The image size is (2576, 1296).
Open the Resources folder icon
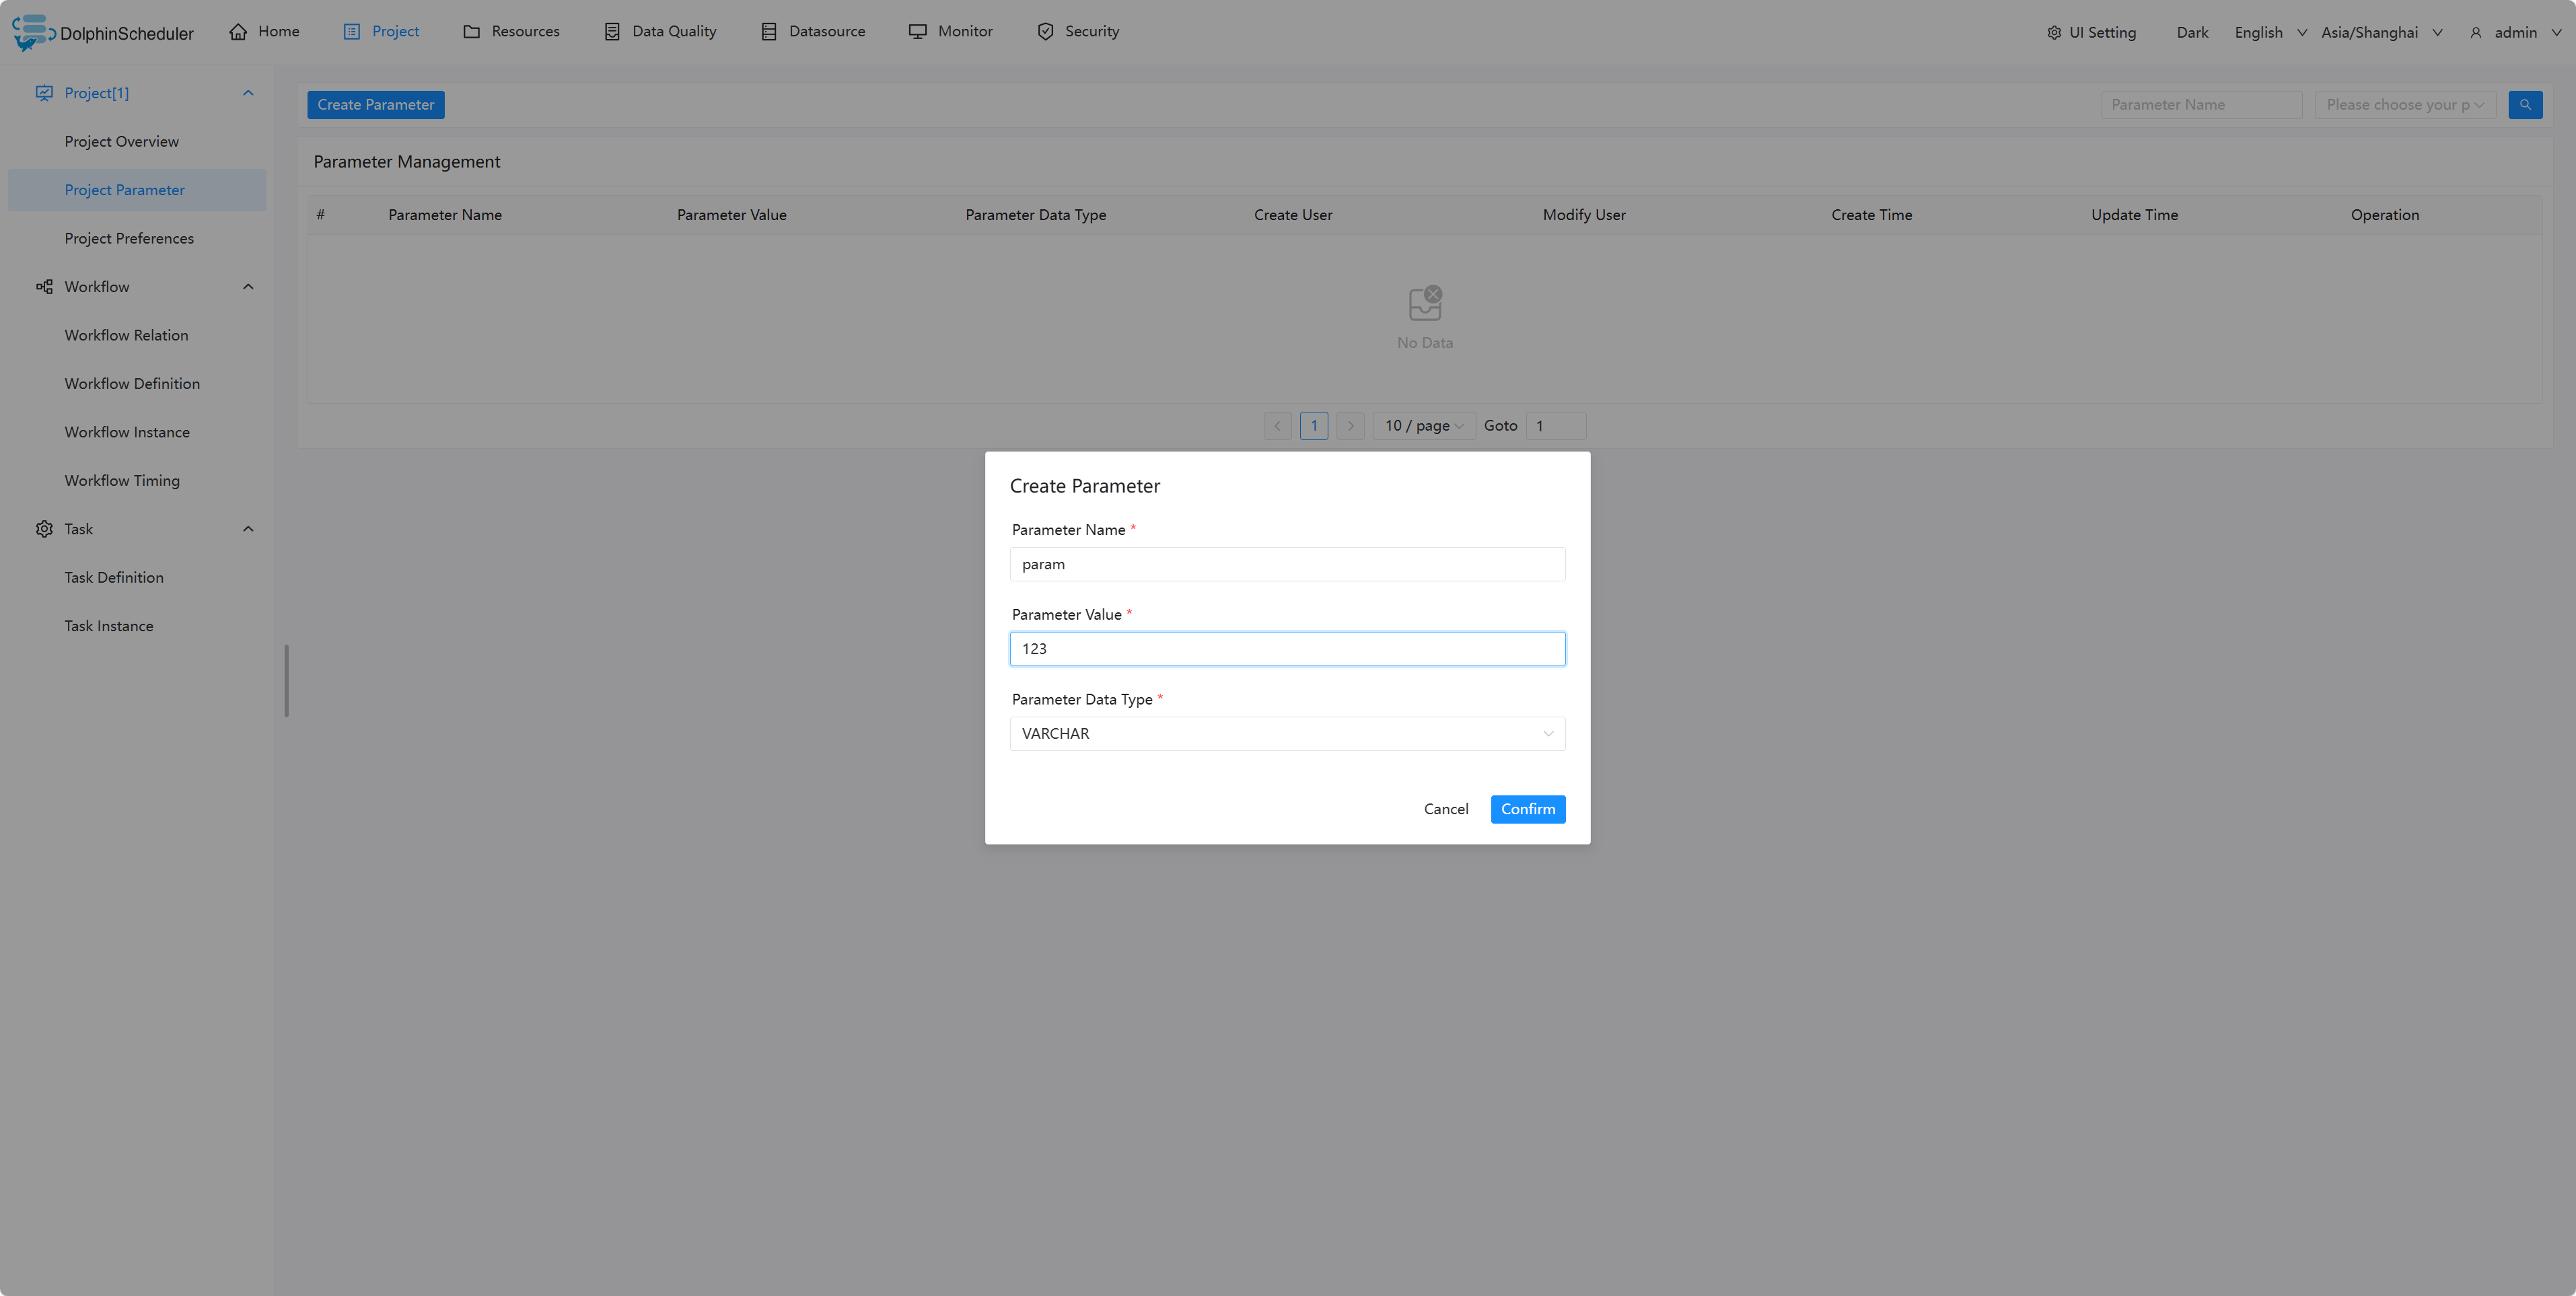tap(471, 32)
